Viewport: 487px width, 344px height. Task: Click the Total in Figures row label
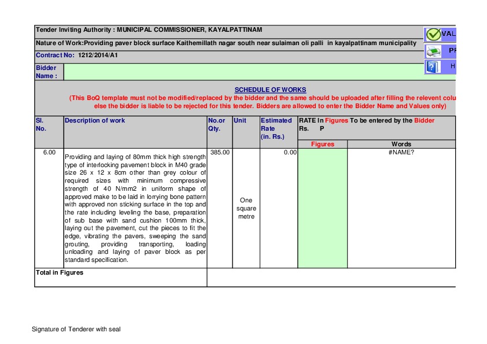pos(60,272)
